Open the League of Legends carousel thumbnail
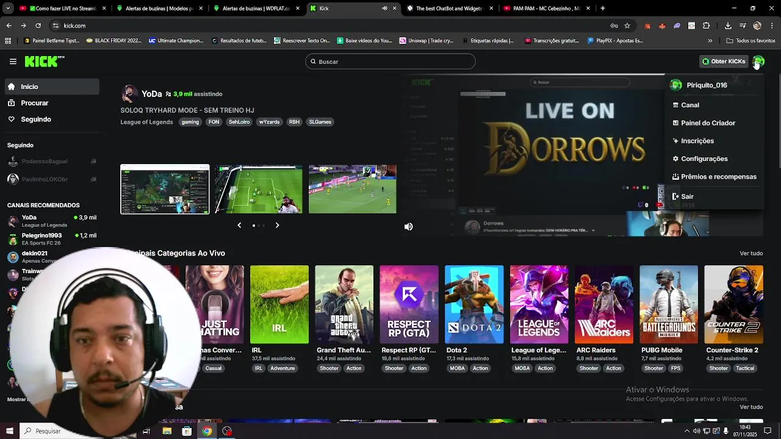781x439 pixels. (x=165, y=189)
